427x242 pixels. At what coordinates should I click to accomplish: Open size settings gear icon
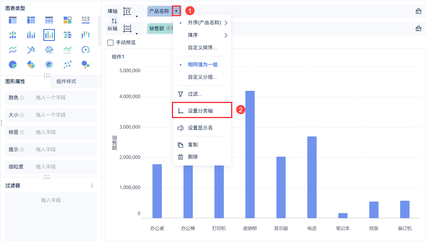22,115
